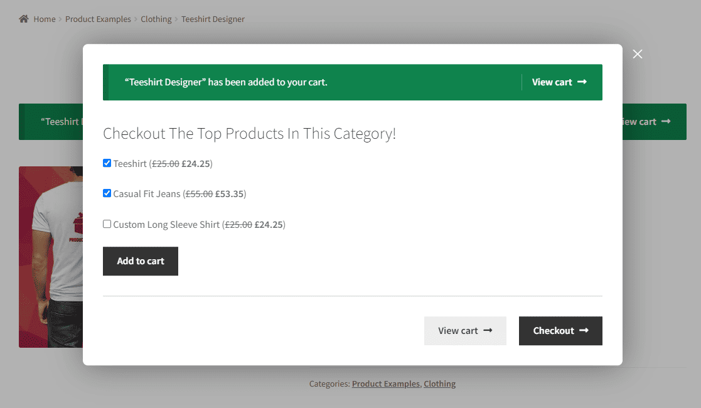Open Clothing breadcrumb link
This screenshot has height=408, width=701.
click(156, 19)
